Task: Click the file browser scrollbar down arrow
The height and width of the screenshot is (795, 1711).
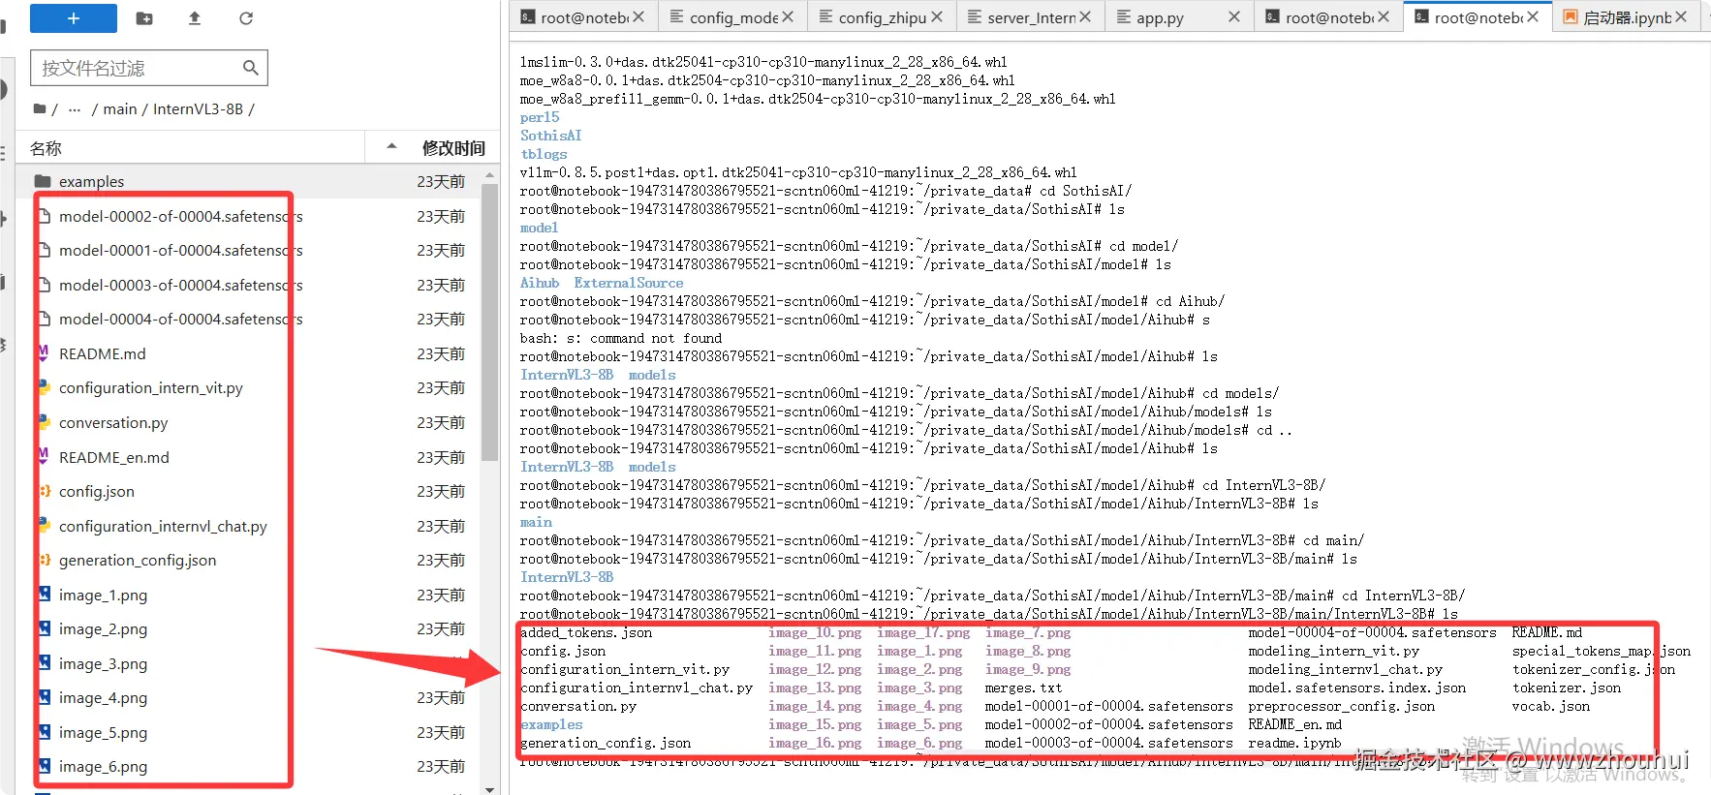Action: click(x=489, y=789)
